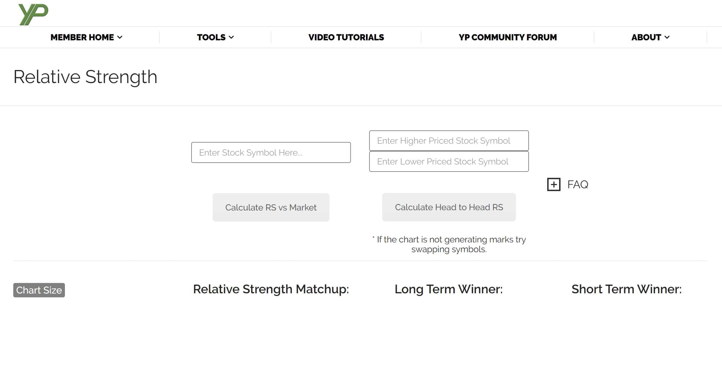This screenshot has height=372, width=722.
Task: Select the VIDEO TUTORIALS menu item
Action: coord(346,37)
